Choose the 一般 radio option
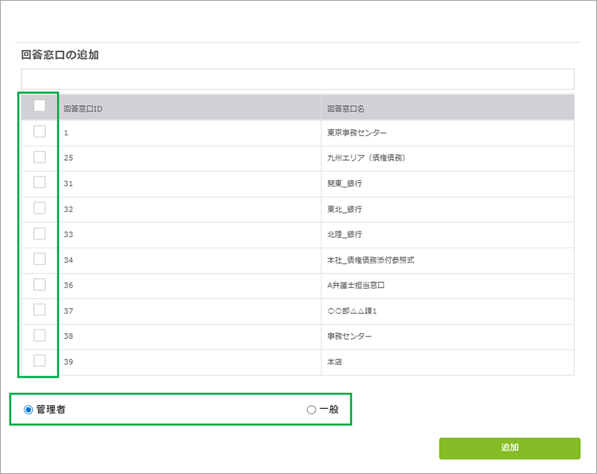This screenshot has width=597, height=474. (311, 410)
